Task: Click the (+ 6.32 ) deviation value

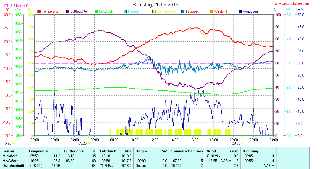Action: click(x=36, y=166)
